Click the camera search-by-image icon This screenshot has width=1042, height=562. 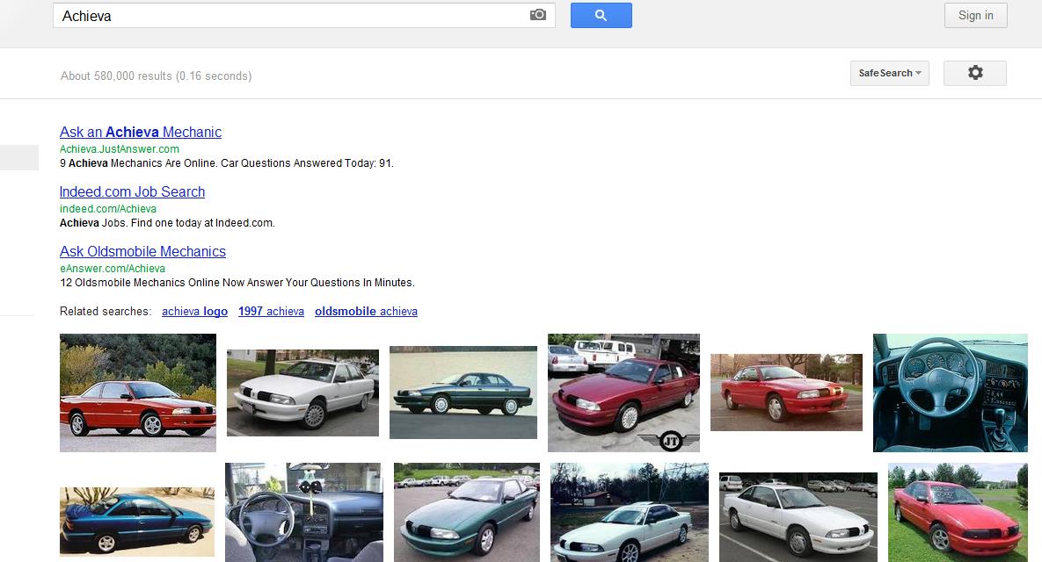(537, 15)
